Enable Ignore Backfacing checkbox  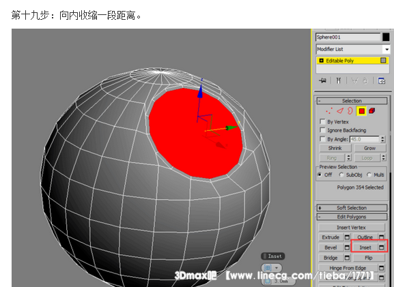pos(322,130)
